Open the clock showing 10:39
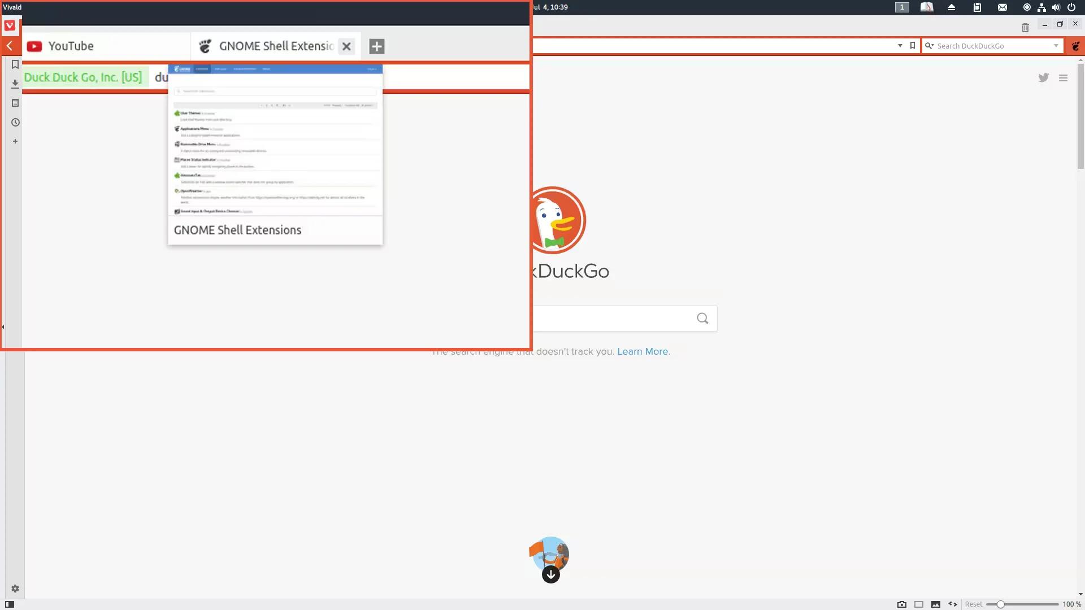This screenshot has width=1085, height=610. tap(549, 7)
